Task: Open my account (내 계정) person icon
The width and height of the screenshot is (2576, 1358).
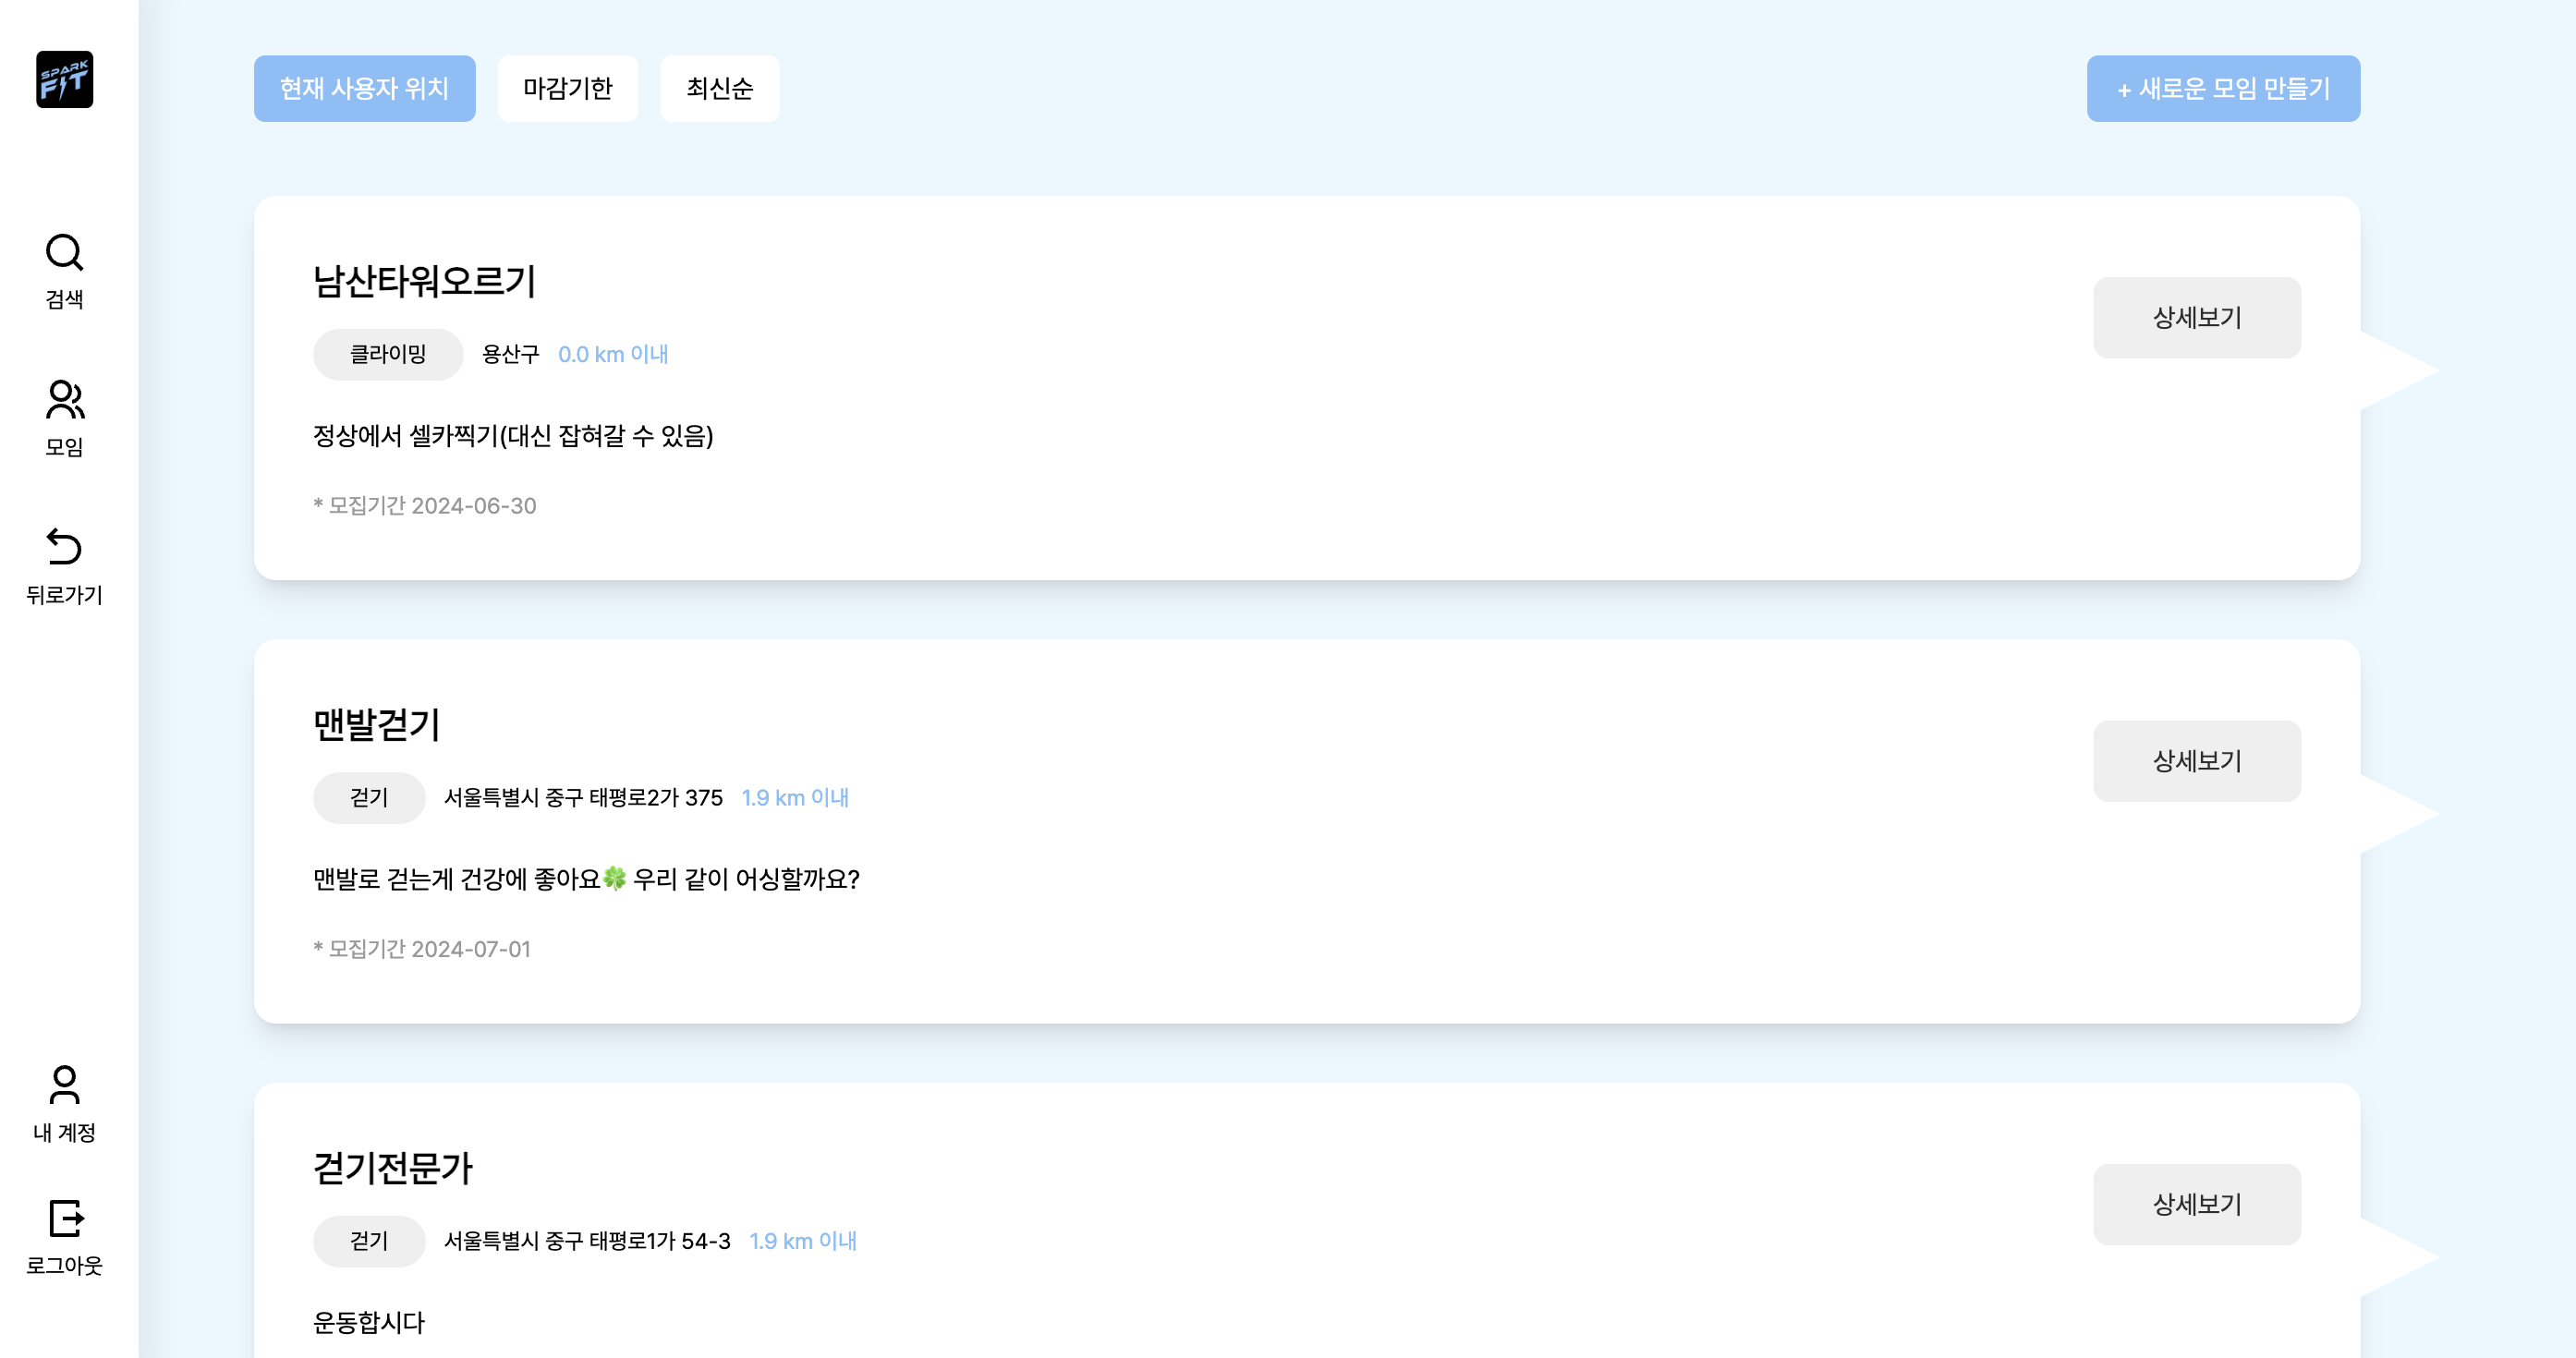Action: coord(64,1085)
